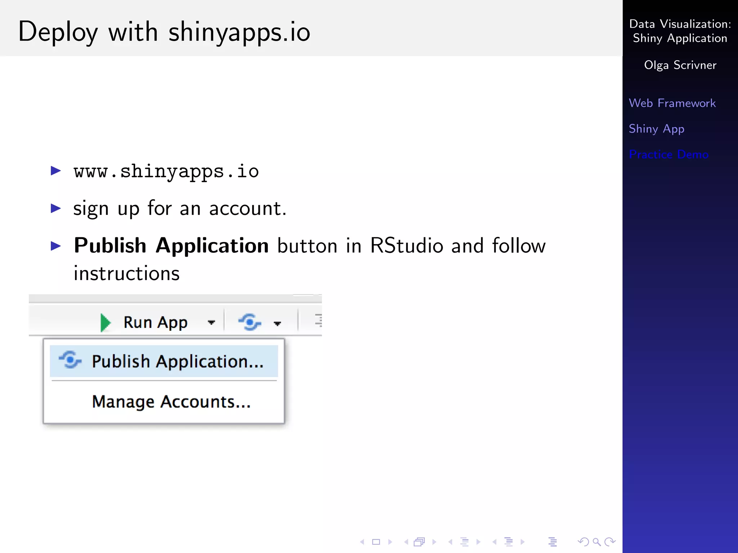738x553 pixels.
Task: Click the magnifying glass search icon
Action: [x=597, y=542]
